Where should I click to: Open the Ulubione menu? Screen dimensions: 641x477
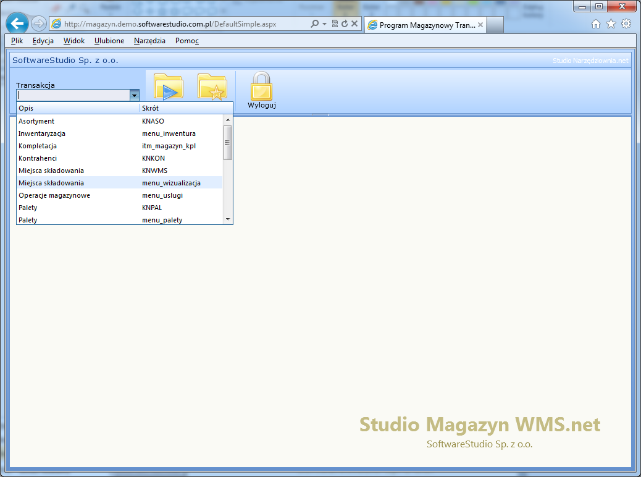pos(109,41)
